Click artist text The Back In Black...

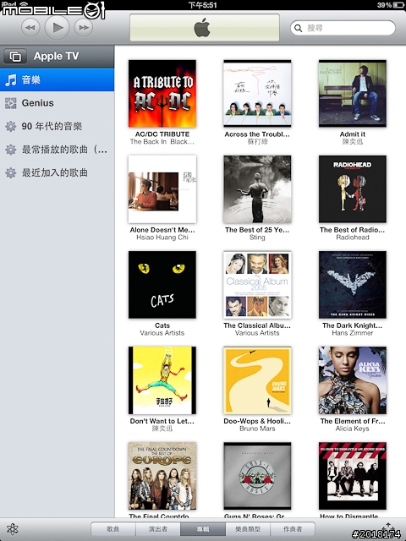[x=162, y=142]
